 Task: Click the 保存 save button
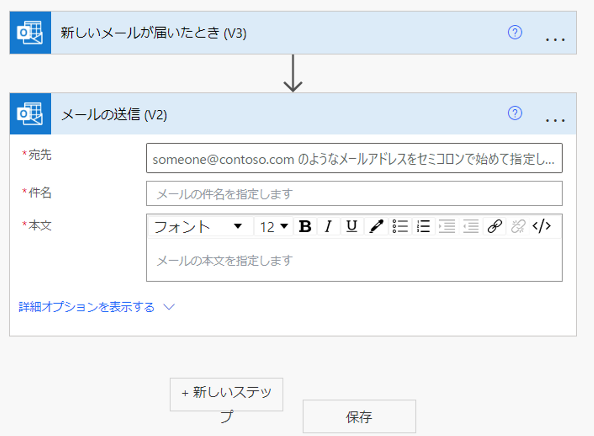[x=359, y=417]
